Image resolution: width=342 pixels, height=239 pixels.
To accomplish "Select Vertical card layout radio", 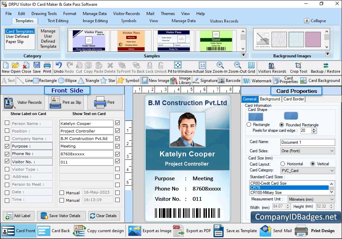I will click(313, 164).
